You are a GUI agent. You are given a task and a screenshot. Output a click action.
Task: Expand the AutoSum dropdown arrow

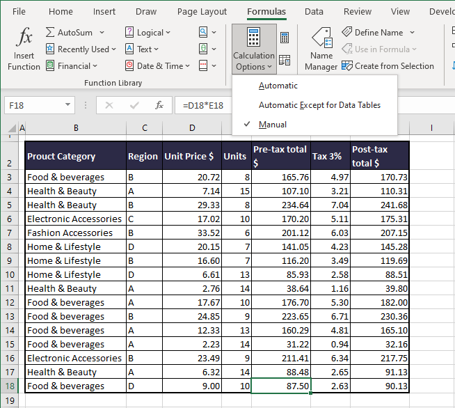102,33
